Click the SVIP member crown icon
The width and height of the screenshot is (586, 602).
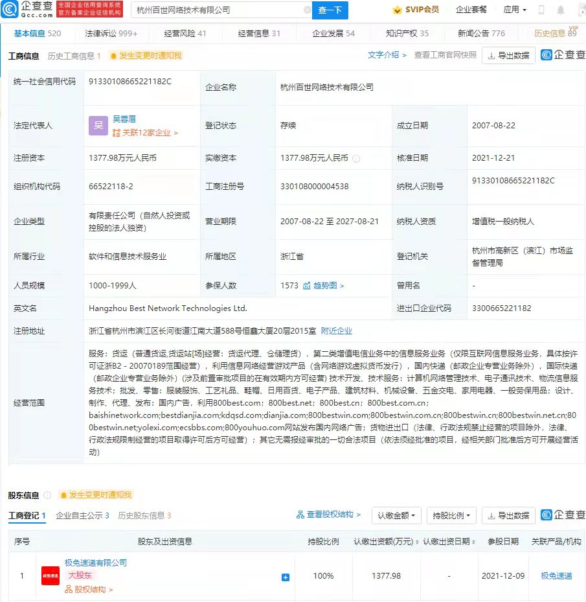click(x=397, y=10)
